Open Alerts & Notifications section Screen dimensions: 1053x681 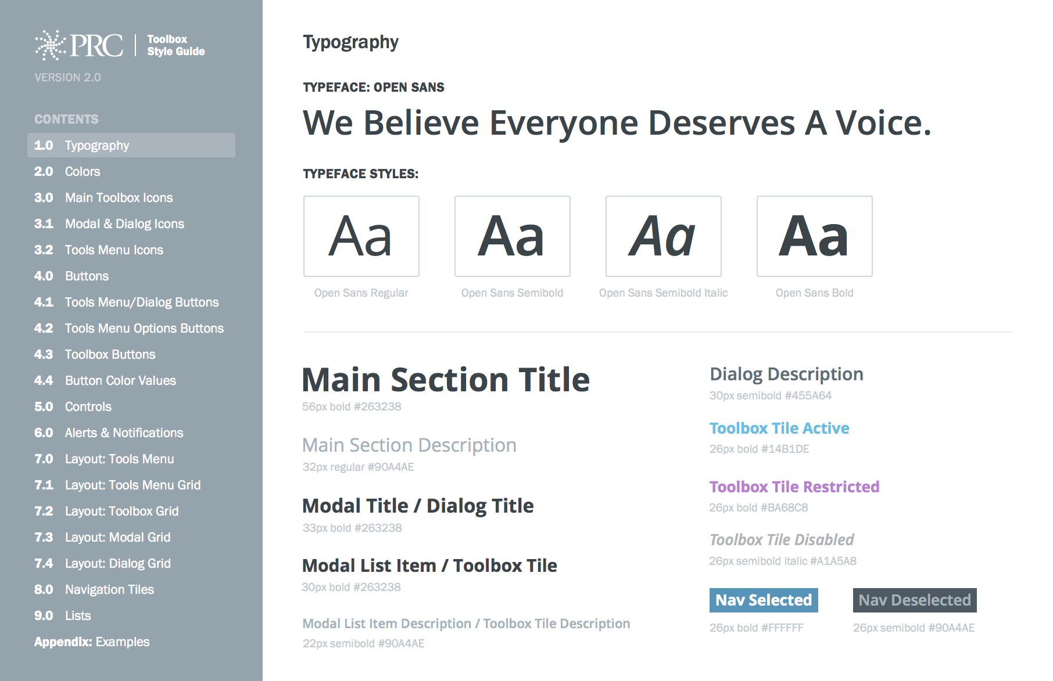(x=124, y=433)
